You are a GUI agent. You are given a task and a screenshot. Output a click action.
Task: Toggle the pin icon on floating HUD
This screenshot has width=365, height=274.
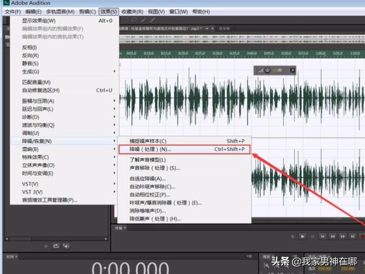pos(293,70)
